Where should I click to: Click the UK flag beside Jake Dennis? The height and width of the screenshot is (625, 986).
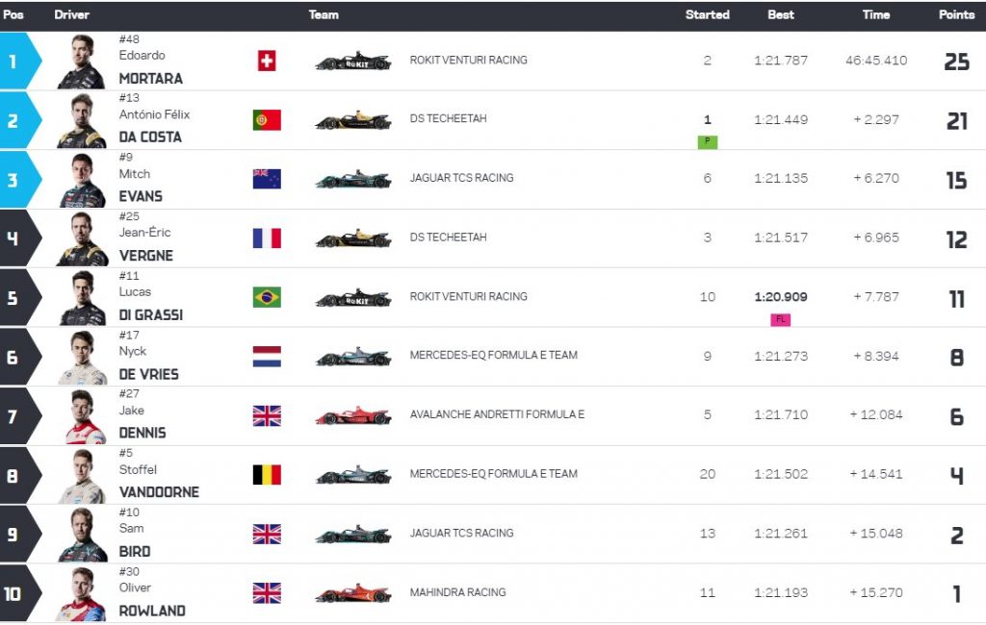[267, 415]
